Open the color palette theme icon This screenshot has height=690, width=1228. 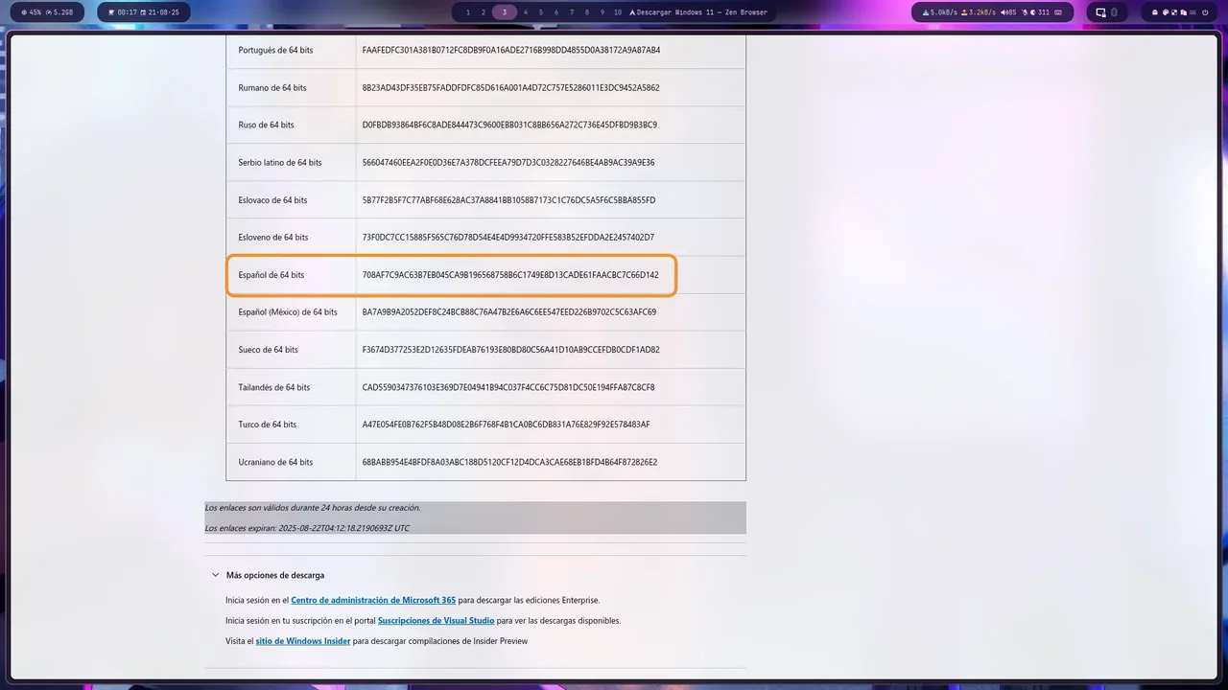pyautogui.click(x=1166, y=12)
